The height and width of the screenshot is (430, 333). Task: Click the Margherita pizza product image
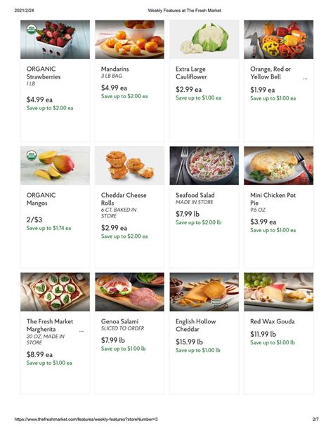(x=55, y=292)
